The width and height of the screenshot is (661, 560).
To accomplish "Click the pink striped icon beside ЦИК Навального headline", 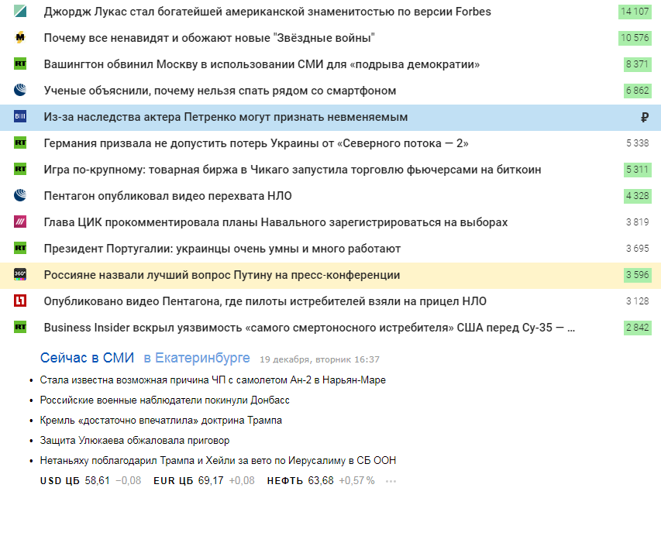I will tap(20, 222).
